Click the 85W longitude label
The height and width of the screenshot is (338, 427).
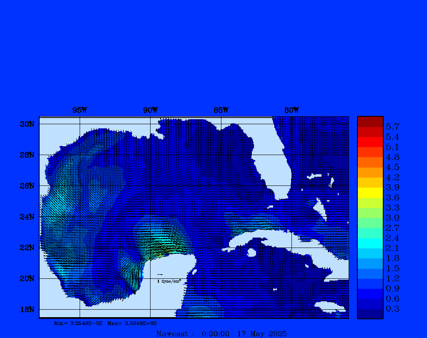[x=221, y=110]
